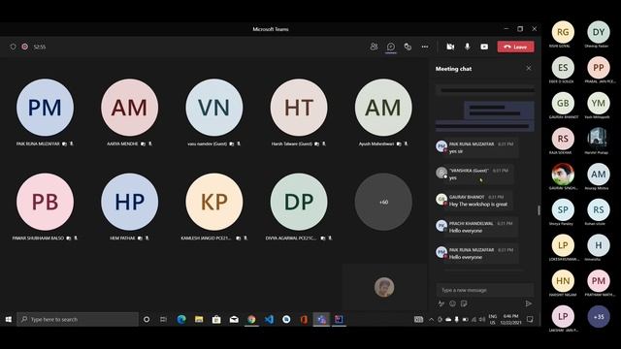Click DY avatar in side participant strip
The width and height of the screenshot is (621, 349).
[599, 32]
